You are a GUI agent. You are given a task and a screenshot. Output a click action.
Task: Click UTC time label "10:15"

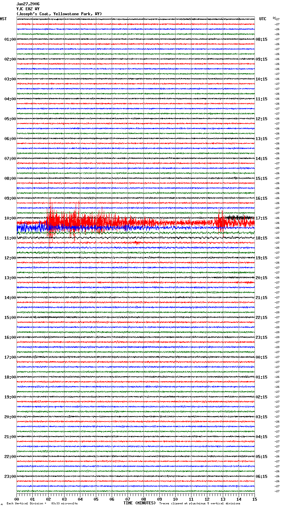tap(261, 79)
